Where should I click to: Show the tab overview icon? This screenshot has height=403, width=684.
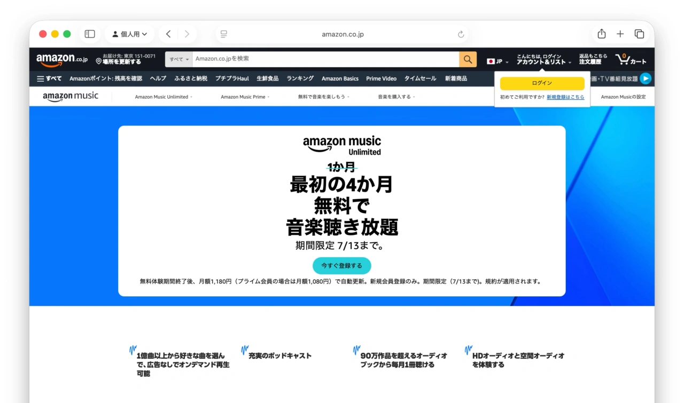pyautogui.click(x=639, y=34)
